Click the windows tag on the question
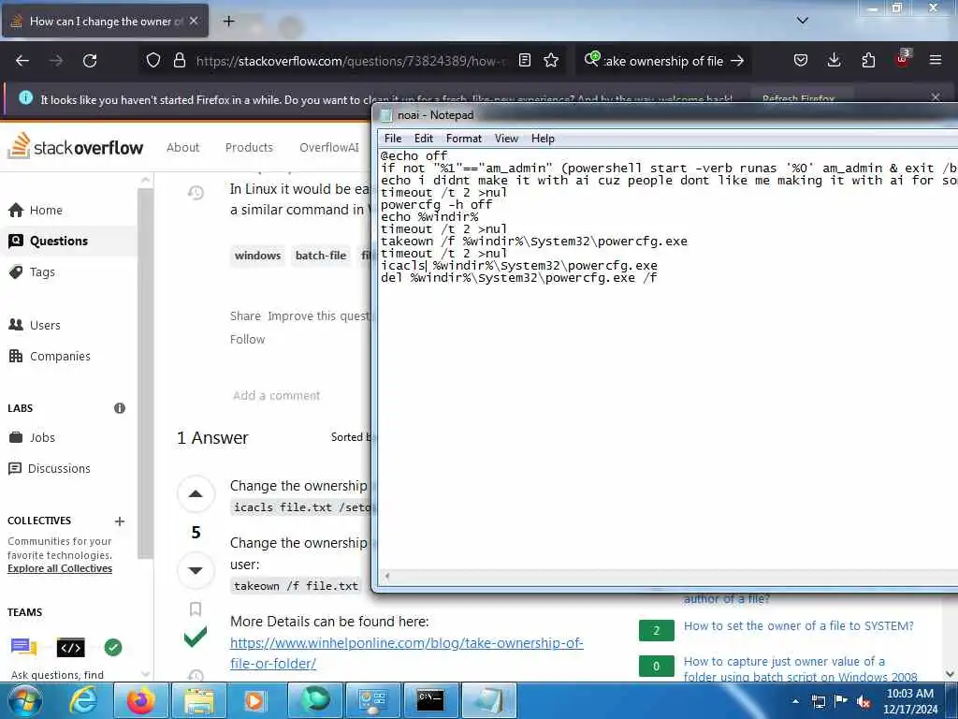The width and height of the screenshot is (958, 719). click(x=257, y=255)
